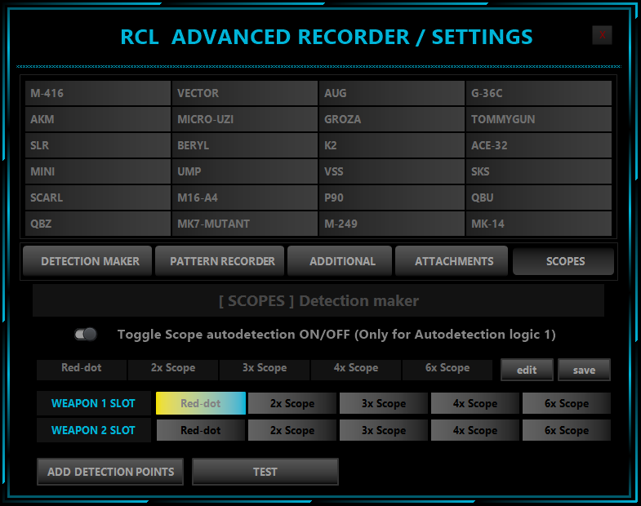Open the Pattern Recorder tab
Image resolution: width=641 pixels, height=506 pixels.
click(x=220, y=261)
